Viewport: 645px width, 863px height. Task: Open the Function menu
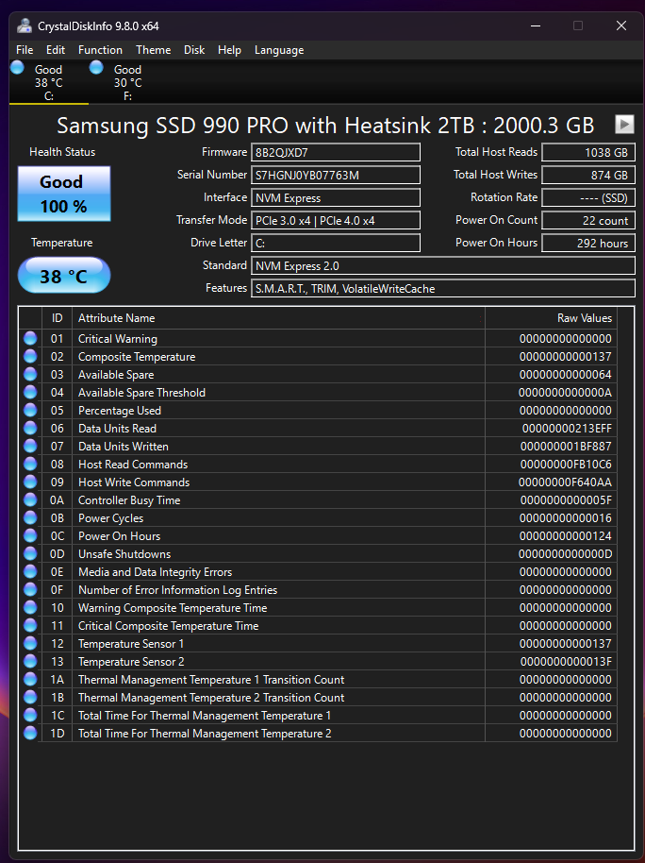coord(100,50)
